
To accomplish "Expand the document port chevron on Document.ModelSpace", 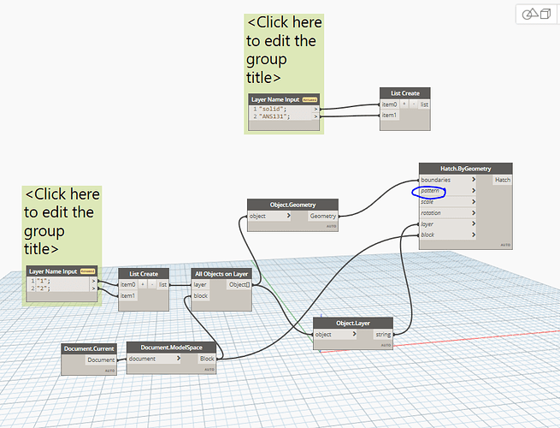I will point(178,359).
